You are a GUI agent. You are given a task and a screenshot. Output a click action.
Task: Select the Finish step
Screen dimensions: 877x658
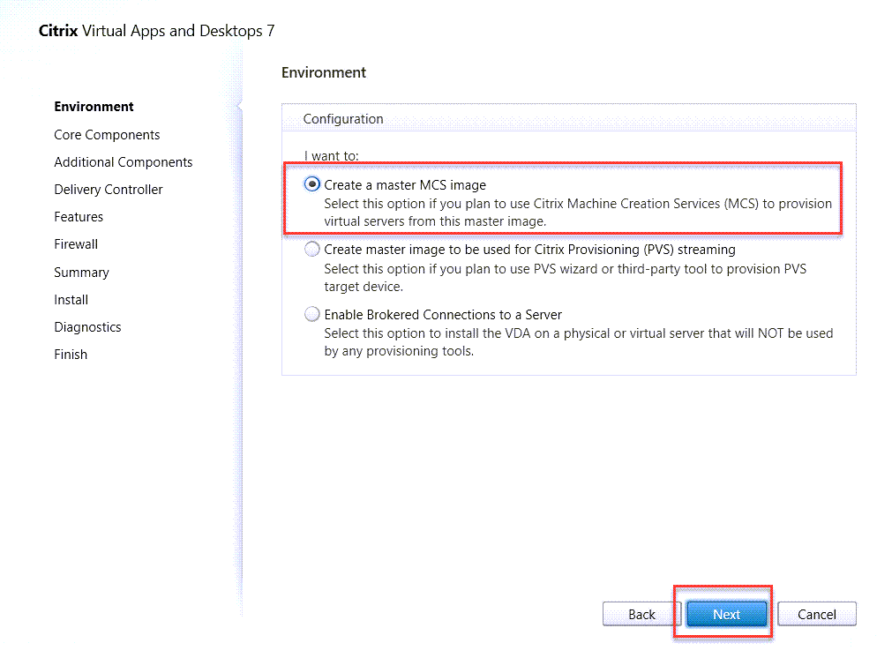(71, 355)
